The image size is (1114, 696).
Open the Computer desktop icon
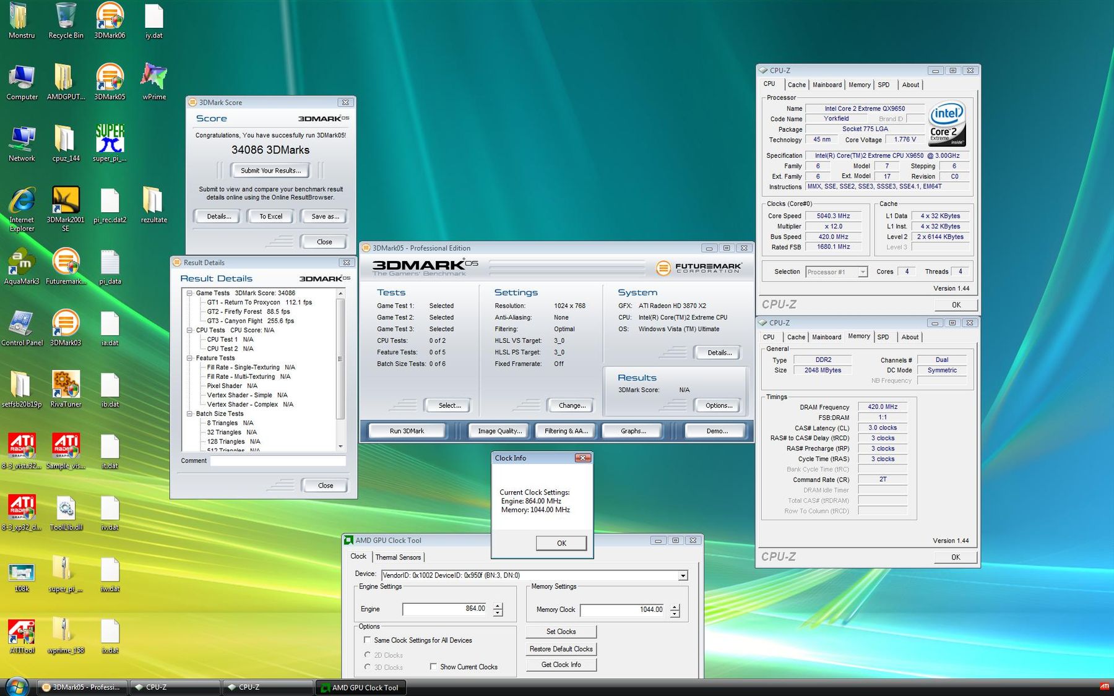(22, 82)
